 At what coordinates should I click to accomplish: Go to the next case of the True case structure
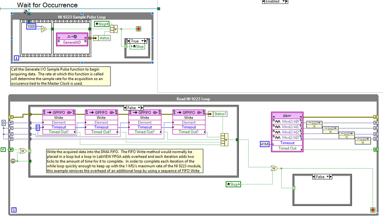pos(146,41)
